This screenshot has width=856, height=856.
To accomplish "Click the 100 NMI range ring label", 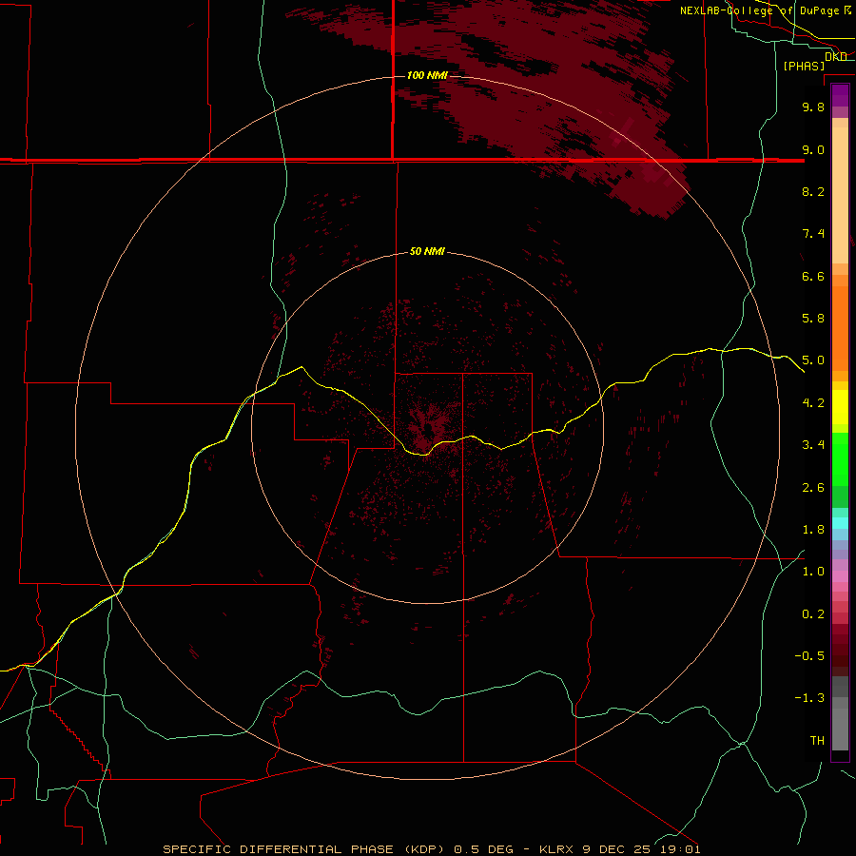I will (427, 75).
